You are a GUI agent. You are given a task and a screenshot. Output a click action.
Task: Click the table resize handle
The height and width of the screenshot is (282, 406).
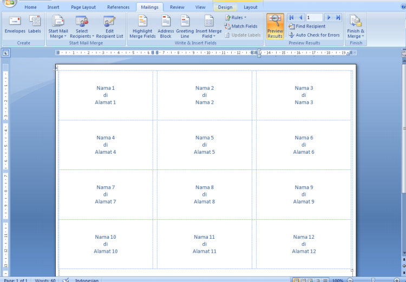tap(352, 270)
